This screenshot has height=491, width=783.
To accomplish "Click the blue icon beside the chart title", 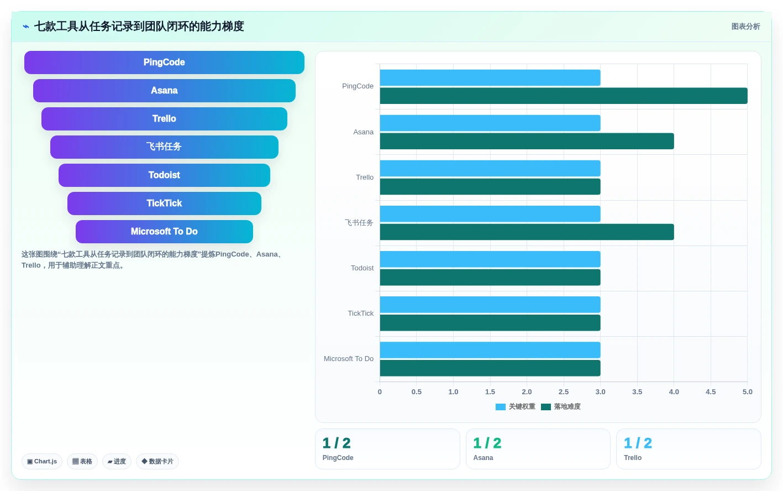I will pyautogui.click(x=26, y=27).
